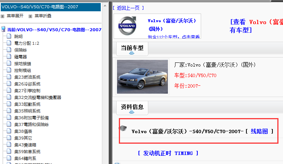
Task: Click page icon beside 集26冷卻系統
Action: (9, 84)
